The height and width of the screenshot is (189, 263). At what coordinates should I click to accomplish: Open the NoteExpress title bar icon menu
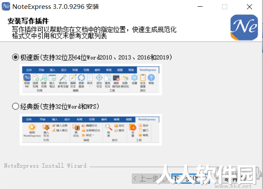pyautogui.click(x=6, y=6)
